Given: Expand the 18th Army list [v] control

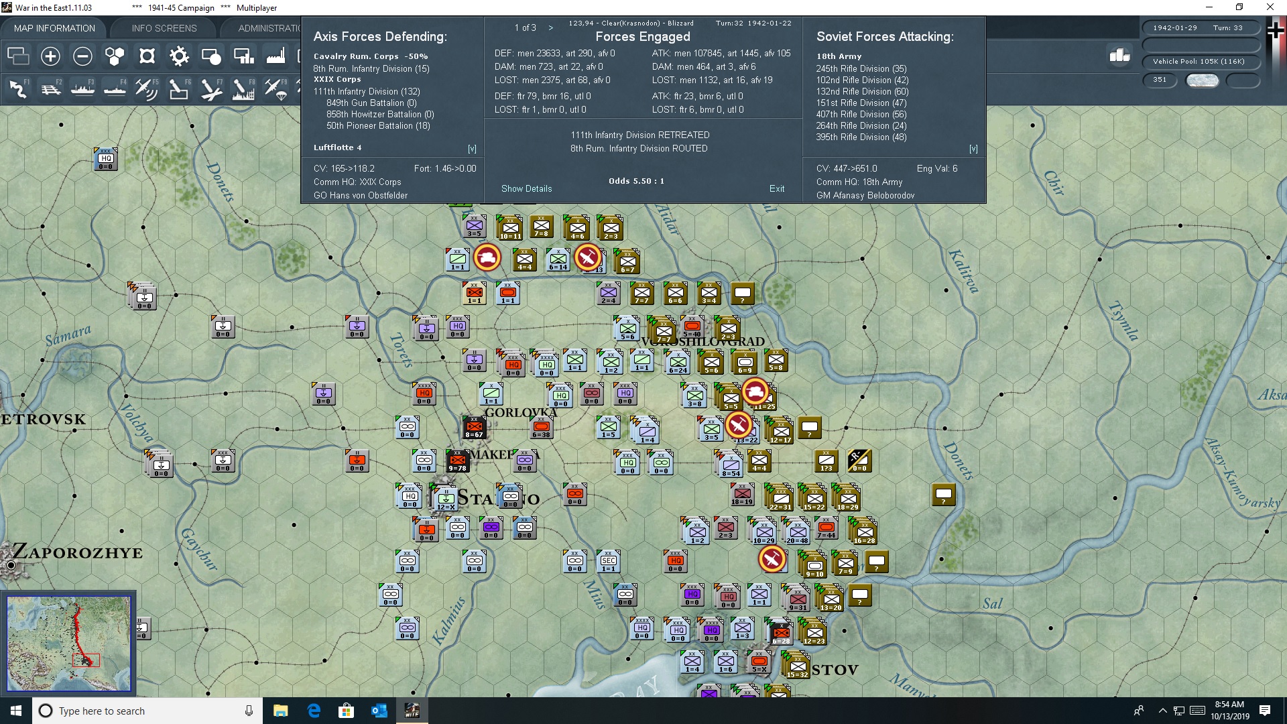Looking at the screenshot, I should click(973, 148).
